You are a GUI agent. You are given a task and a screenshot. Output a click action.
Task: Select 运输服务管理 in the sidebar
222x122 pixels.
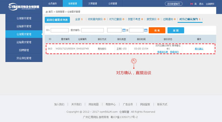[24, 26]
